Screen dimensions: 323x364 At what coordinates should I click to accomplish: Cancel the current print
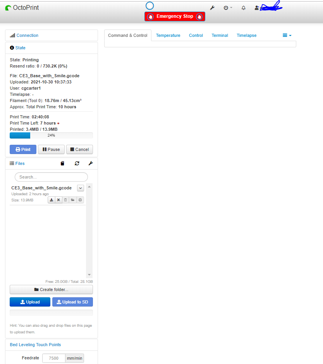click(79, 149)
